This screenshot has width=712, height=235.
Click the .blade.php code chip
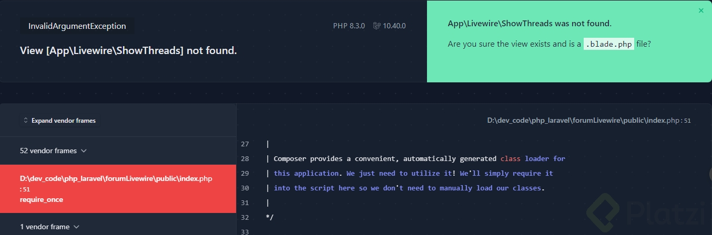[608, 44]
